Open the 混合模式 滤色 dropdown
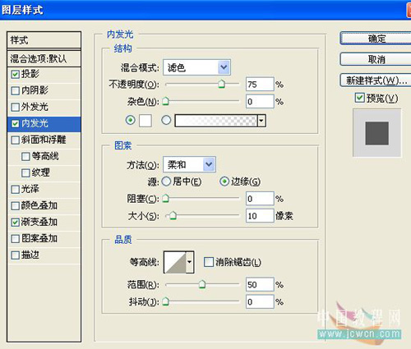 [196, 67]
